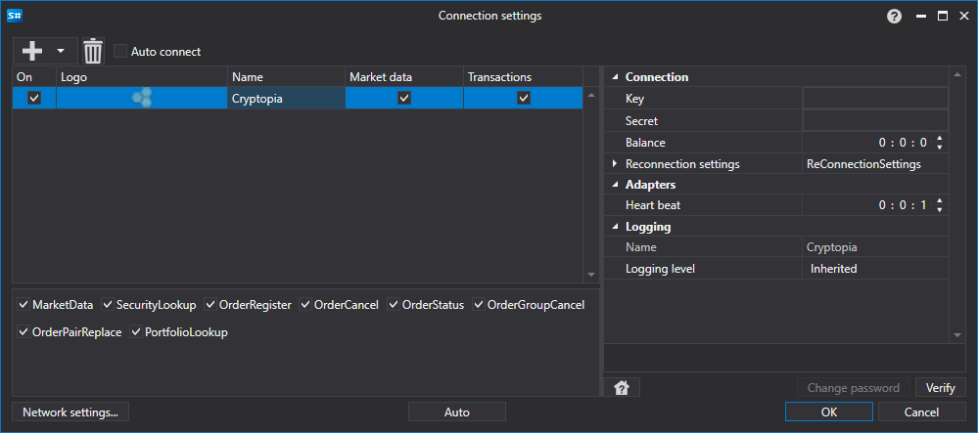Collapse the Logging property group
Viewport: 978px width, 433px height.
[x=615, y=227]
